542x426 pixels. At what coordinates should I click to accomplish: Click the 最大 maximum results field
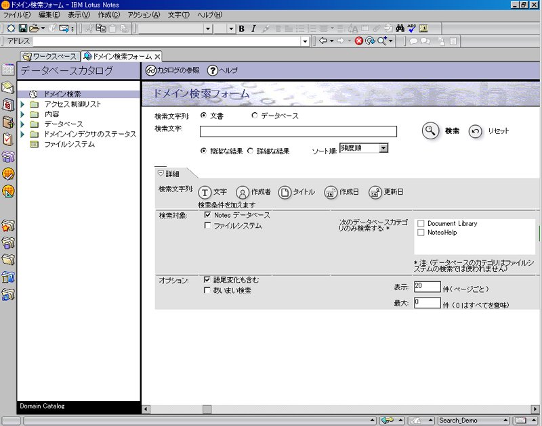coord(428,303)
